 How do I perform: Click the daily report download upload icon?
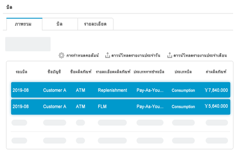click(x=107, y=55)
